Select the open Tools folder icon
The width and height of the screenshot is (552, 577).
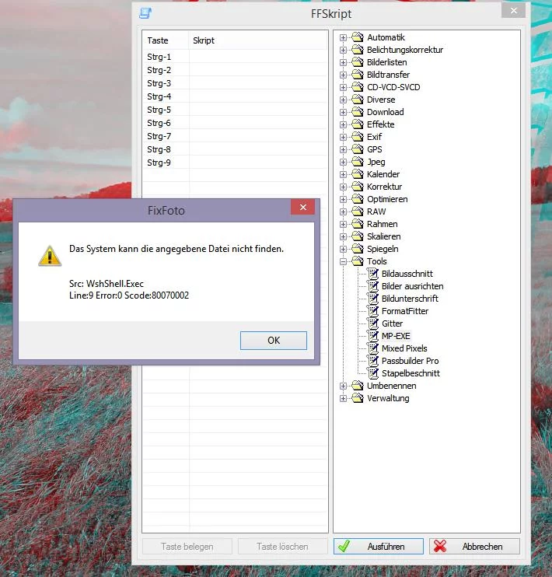tap(358, 261)
